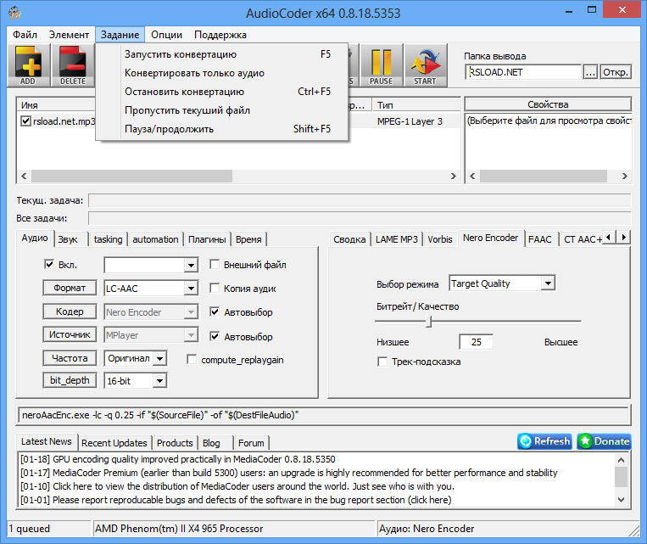Image resolution: width=647 pixels, height=544 pixels.
Task: Enable the compute_replaygain checkbox
Action: click(192, 359)
